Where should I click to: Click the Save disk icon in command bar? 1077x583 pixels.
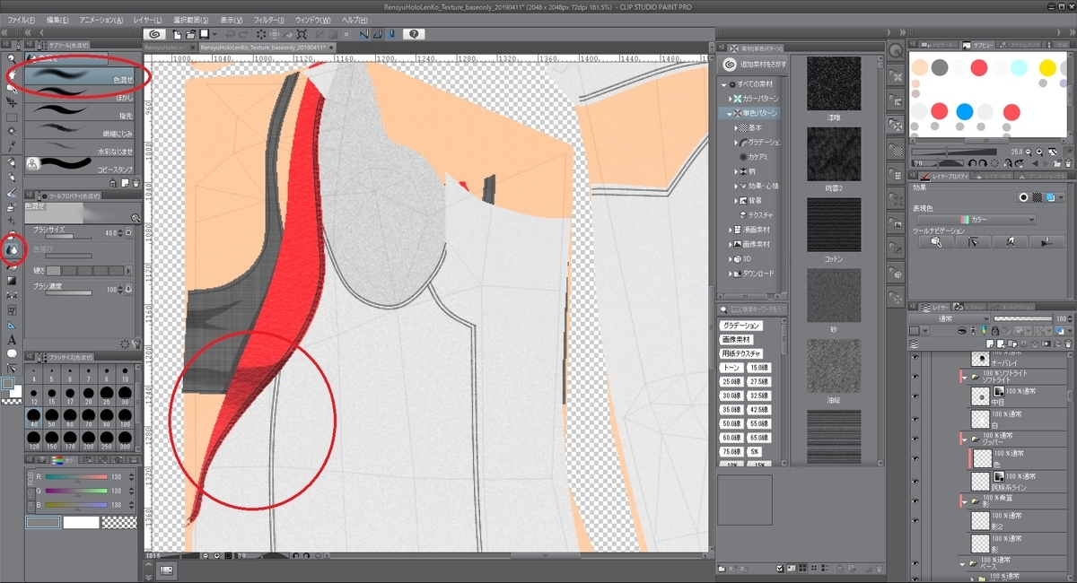pyautogui.click(x=204, y=34)
